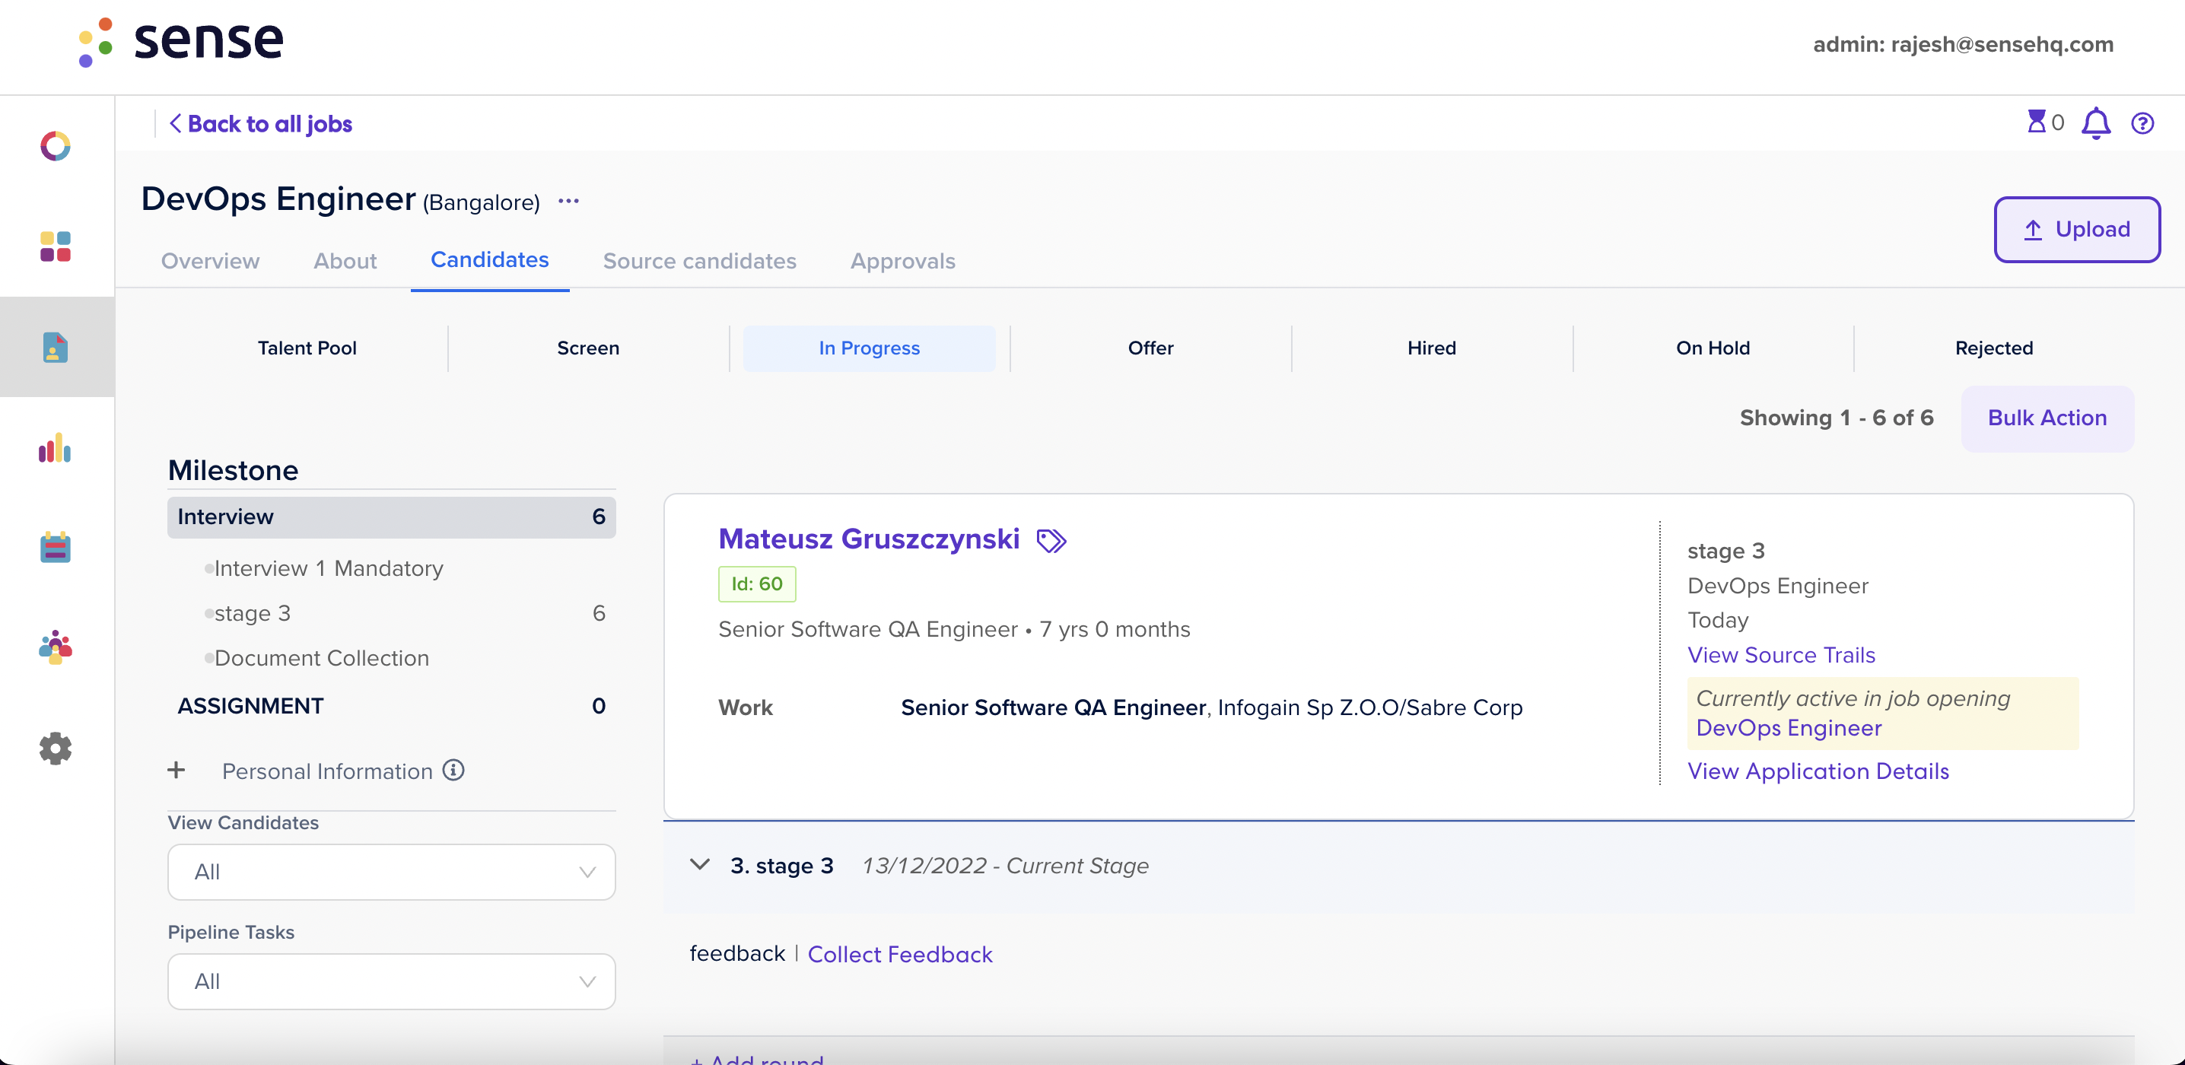Click the 13/12/2022 - Current Stage text

tap(1005, 865)
